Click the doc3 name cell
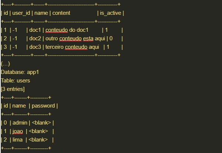Viewport: 222px width, 153px height. pos(36,47)
